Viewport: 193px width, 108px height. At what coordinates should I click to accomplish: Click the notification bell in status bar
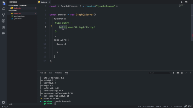[189, 107]
